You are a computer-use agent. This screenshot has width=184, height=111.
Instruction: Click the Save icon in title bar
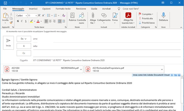tap(5, 3)
